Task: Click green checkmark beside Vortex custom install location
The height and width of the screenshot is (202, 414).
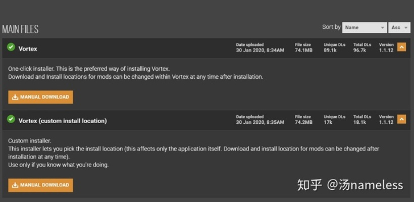Action: pos(11,119)
